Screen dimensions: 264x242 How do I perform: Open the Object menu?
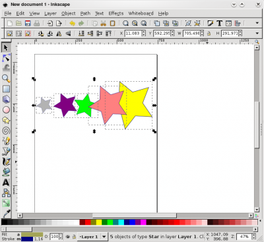click(69, 13)
